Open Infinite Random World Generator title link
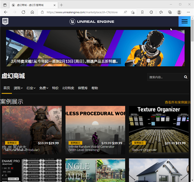194x182 pixels. 91,148
